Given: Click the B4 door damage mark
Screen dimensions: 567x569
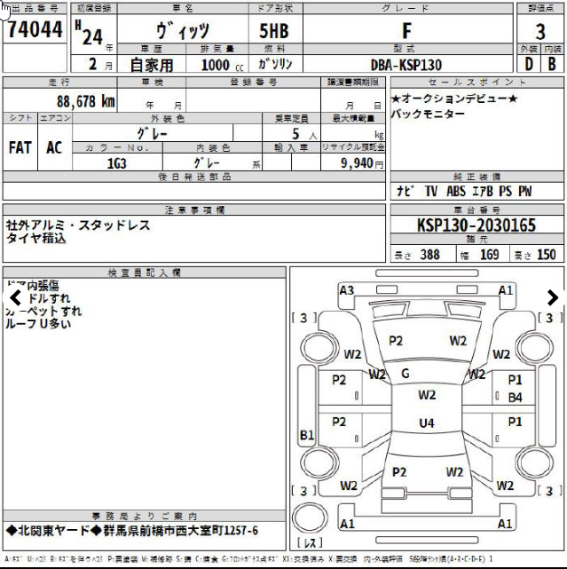Looking at the screenshot, I should click(x=515, y=397).
